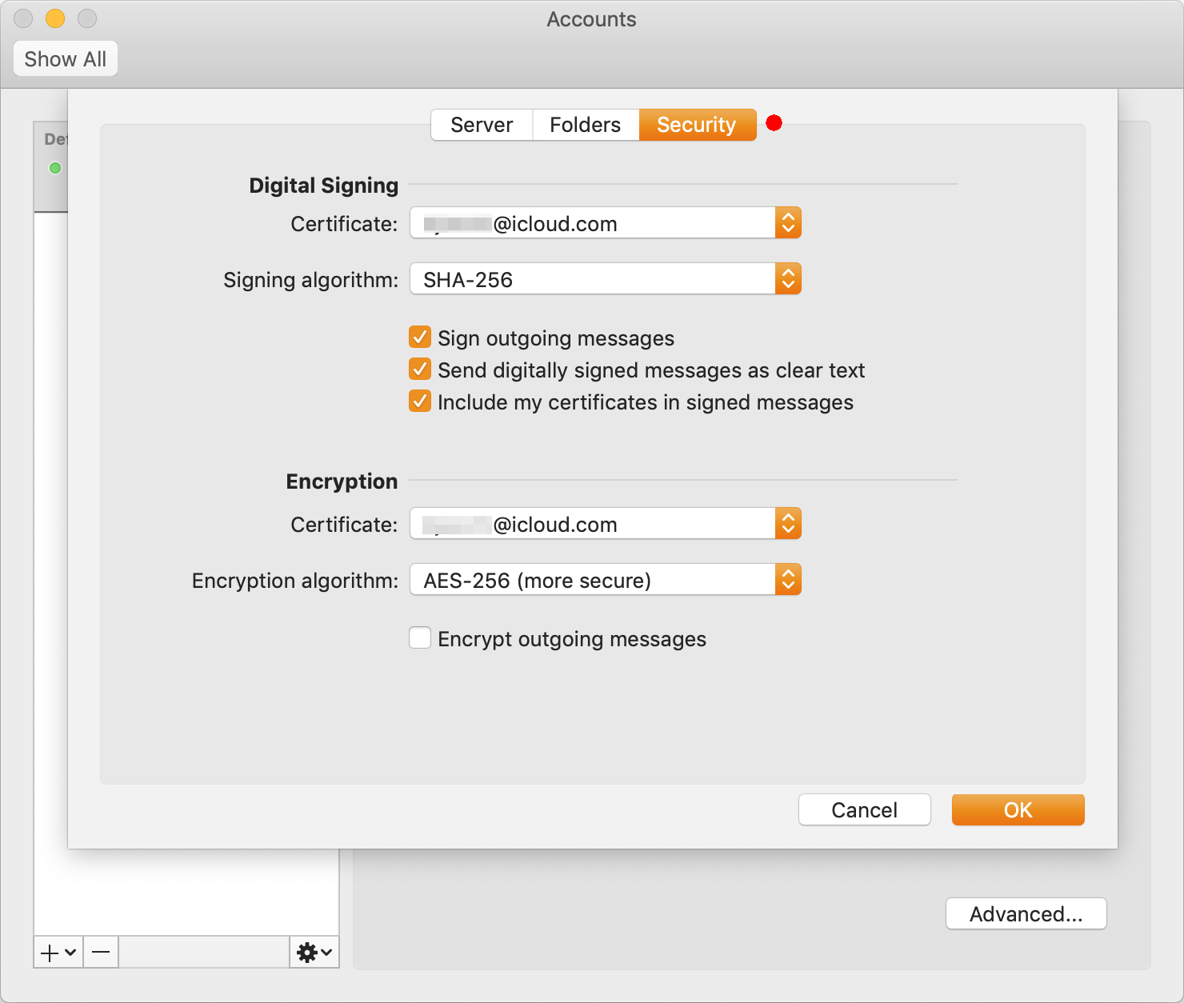Uncheck Sign outgoing messages

420,338
